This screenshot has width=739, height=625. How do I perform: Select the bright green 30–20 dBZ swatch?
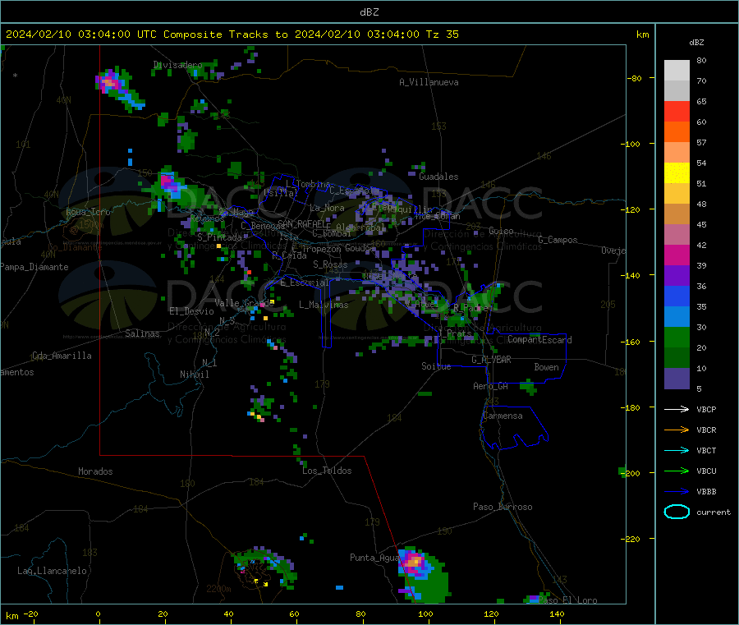(677, 337)
